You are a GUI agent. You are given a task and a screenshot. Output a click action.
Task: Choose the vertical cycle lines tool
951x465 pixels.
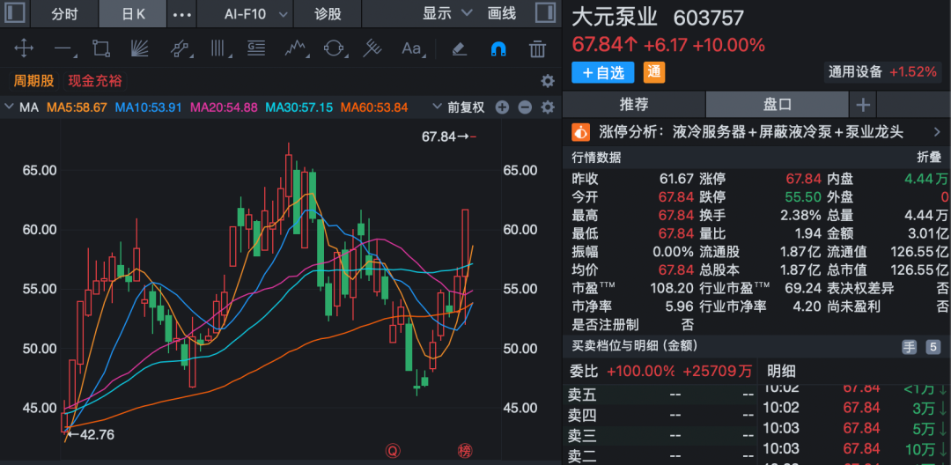pyautogui.click(x=219, y=48)
